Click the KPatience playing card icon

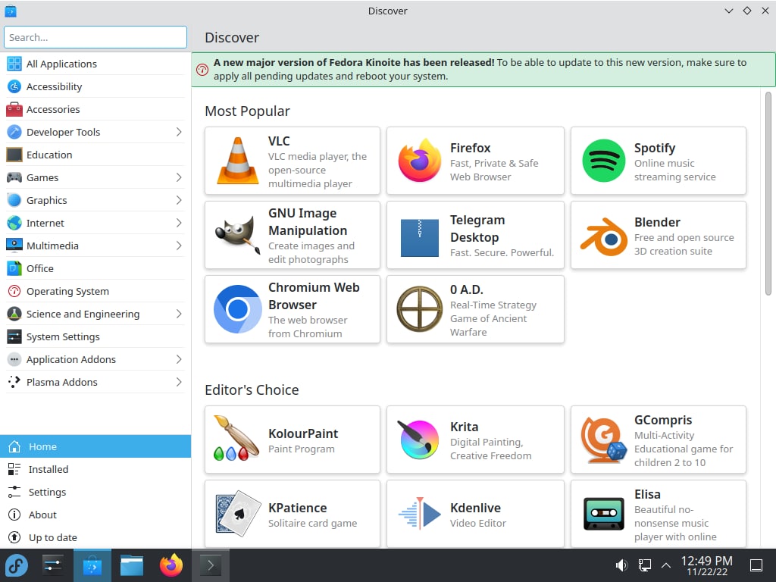(x=238, y=514)
